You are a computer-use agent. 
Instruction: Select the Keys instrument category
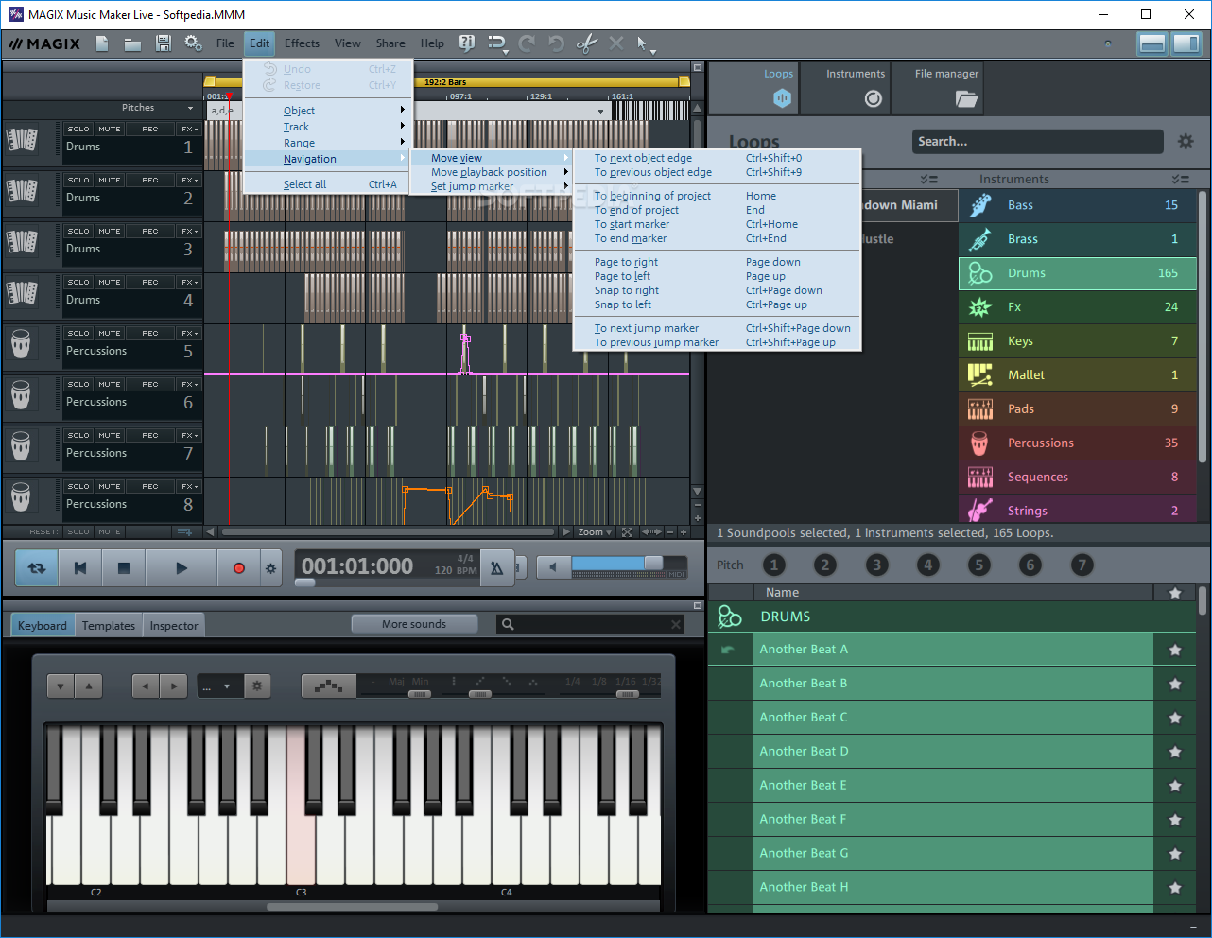[x=1077, y=341]
